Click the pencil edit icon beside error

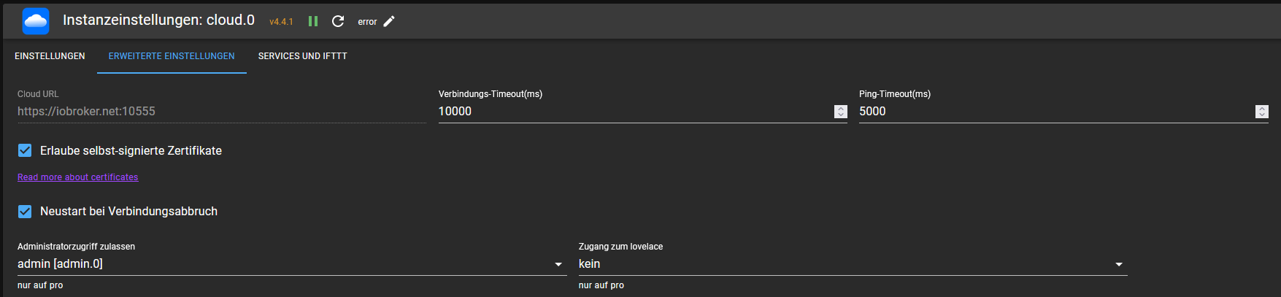coord(389,21)
